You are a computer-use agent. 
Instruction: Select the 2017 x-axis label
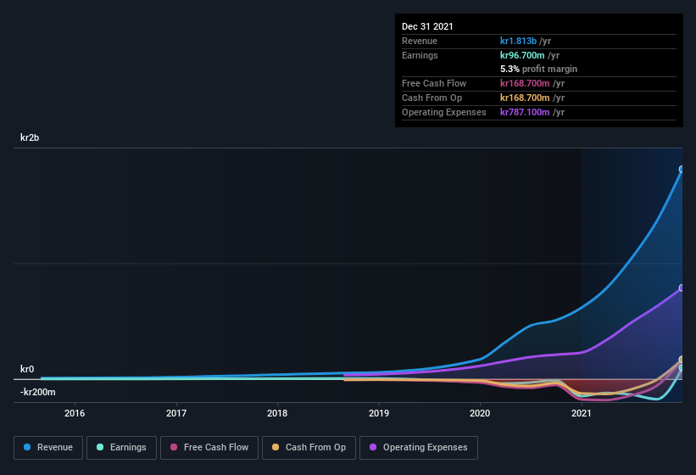point(176,413)
